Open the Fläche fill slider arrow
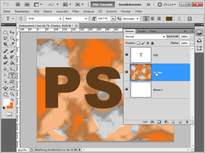This screenshot has height=153, width=205. 191,43
